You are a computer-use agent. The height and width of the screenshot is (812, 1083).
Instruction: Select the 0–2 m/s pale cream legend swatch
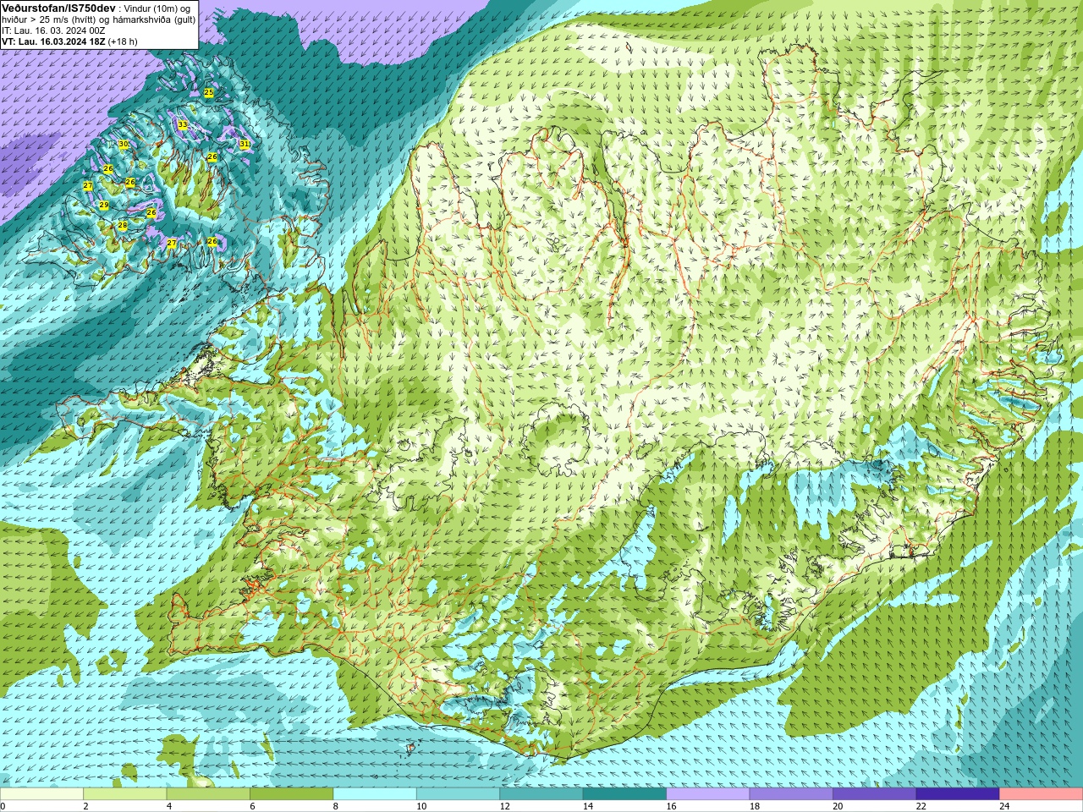41,794
